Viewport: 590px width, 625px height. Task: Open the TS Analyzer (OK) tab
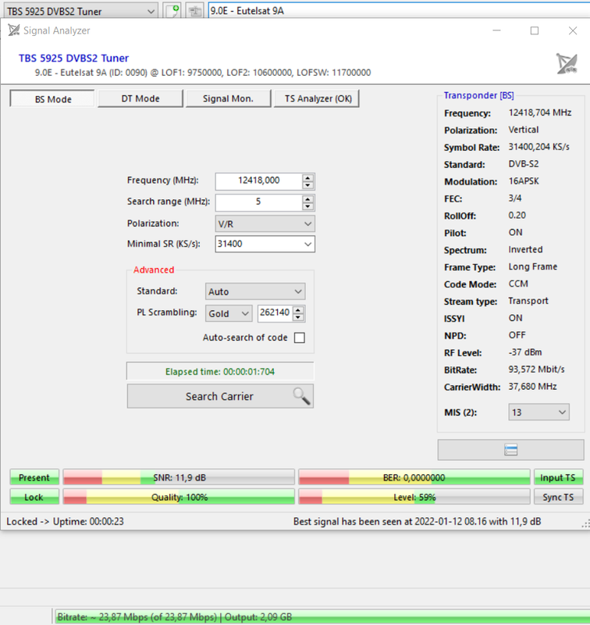tap(317, 98)
